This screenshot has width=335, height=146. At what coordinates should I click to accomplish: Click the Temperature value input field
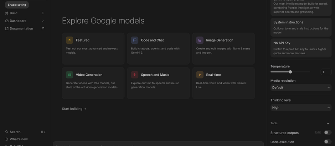pos(326,72)
